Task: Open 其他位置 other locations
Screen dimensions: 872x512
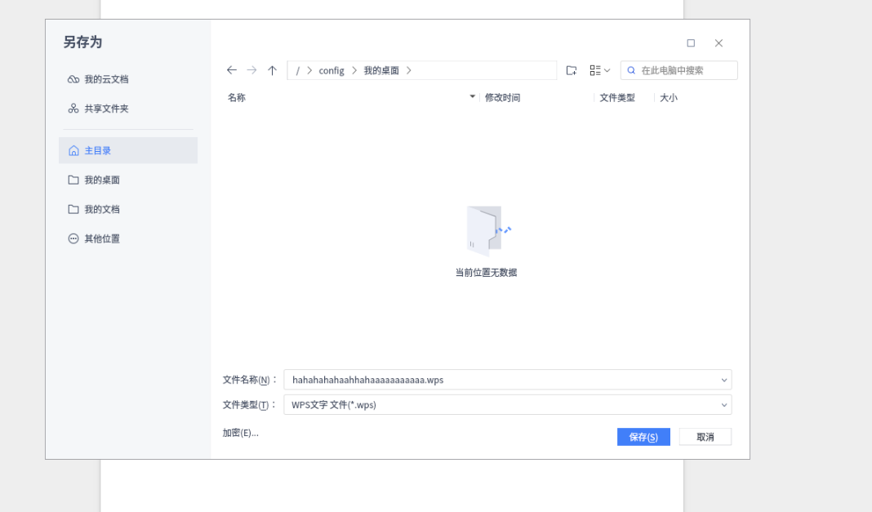Action: 101,238
